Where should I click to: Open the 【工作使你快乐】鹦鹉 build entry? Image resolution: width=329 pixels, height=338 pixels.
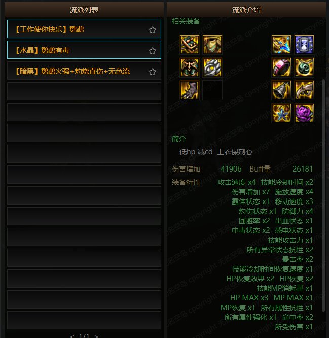point(84,29)
